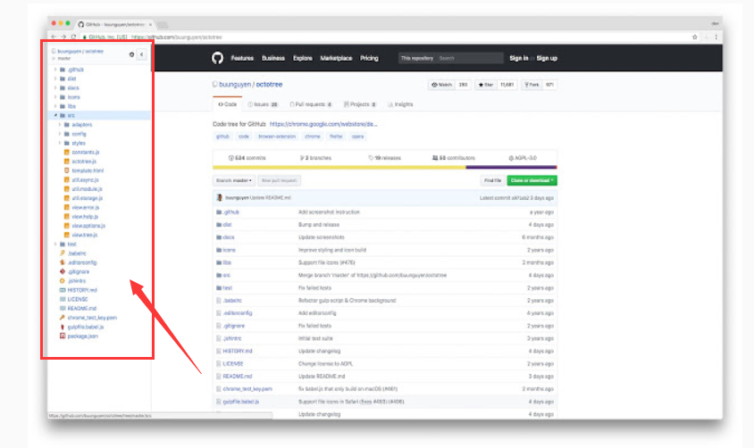Expand the test folder in sidebar tree

(55, 245)
